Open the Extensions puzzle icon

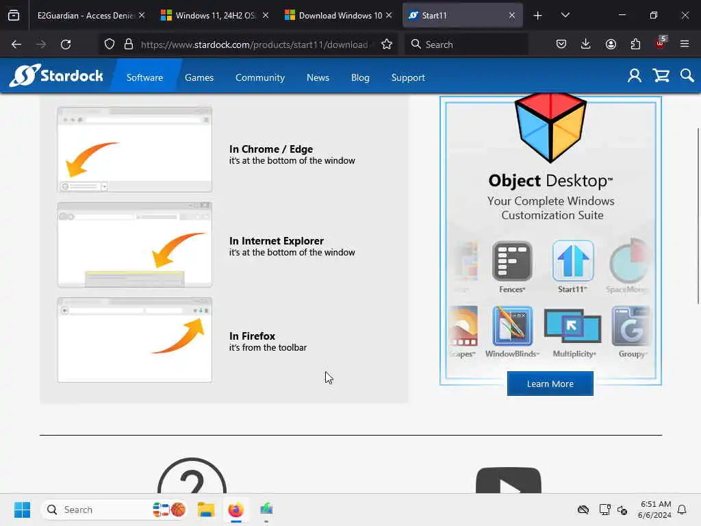coord(635,45)
